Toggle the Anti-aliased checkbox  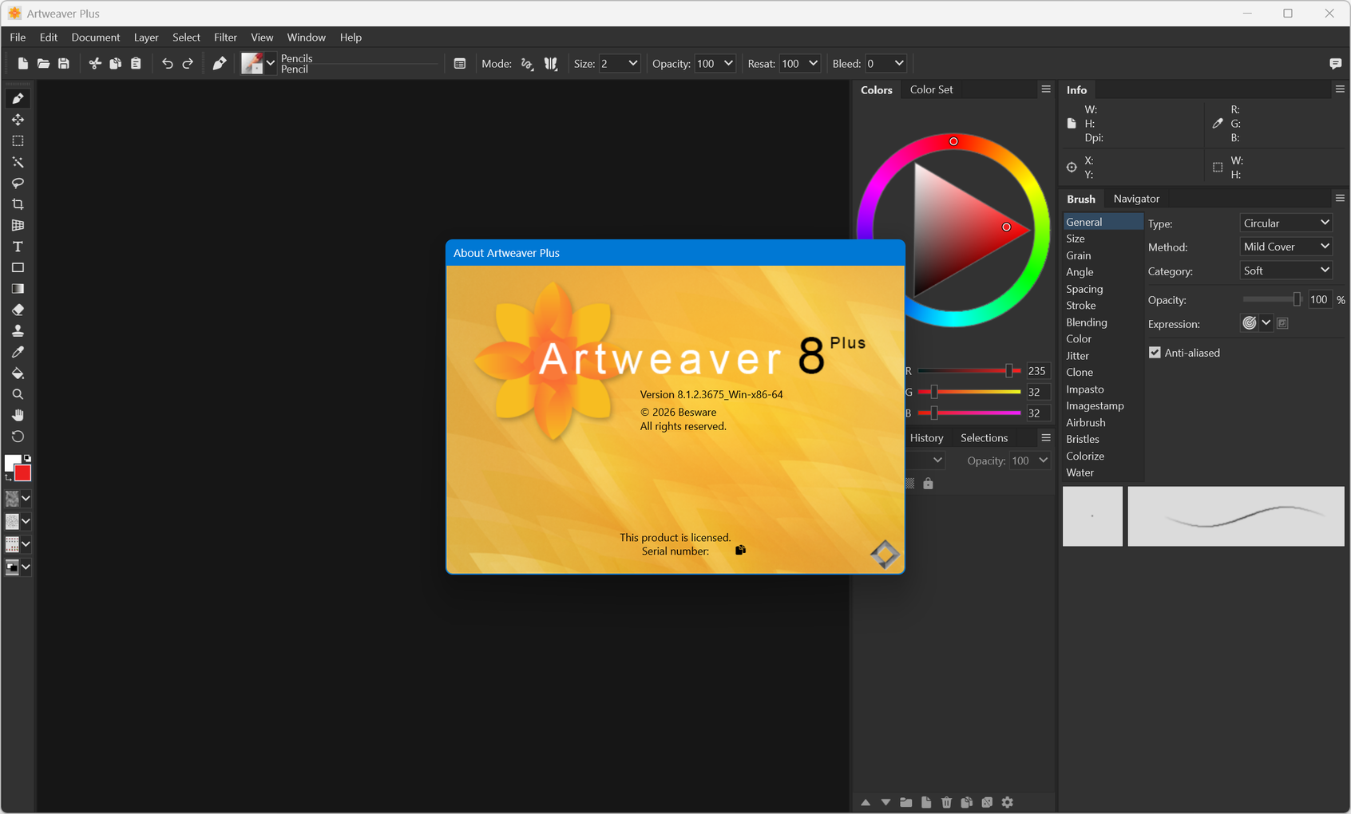click(x=1155, y=353)
